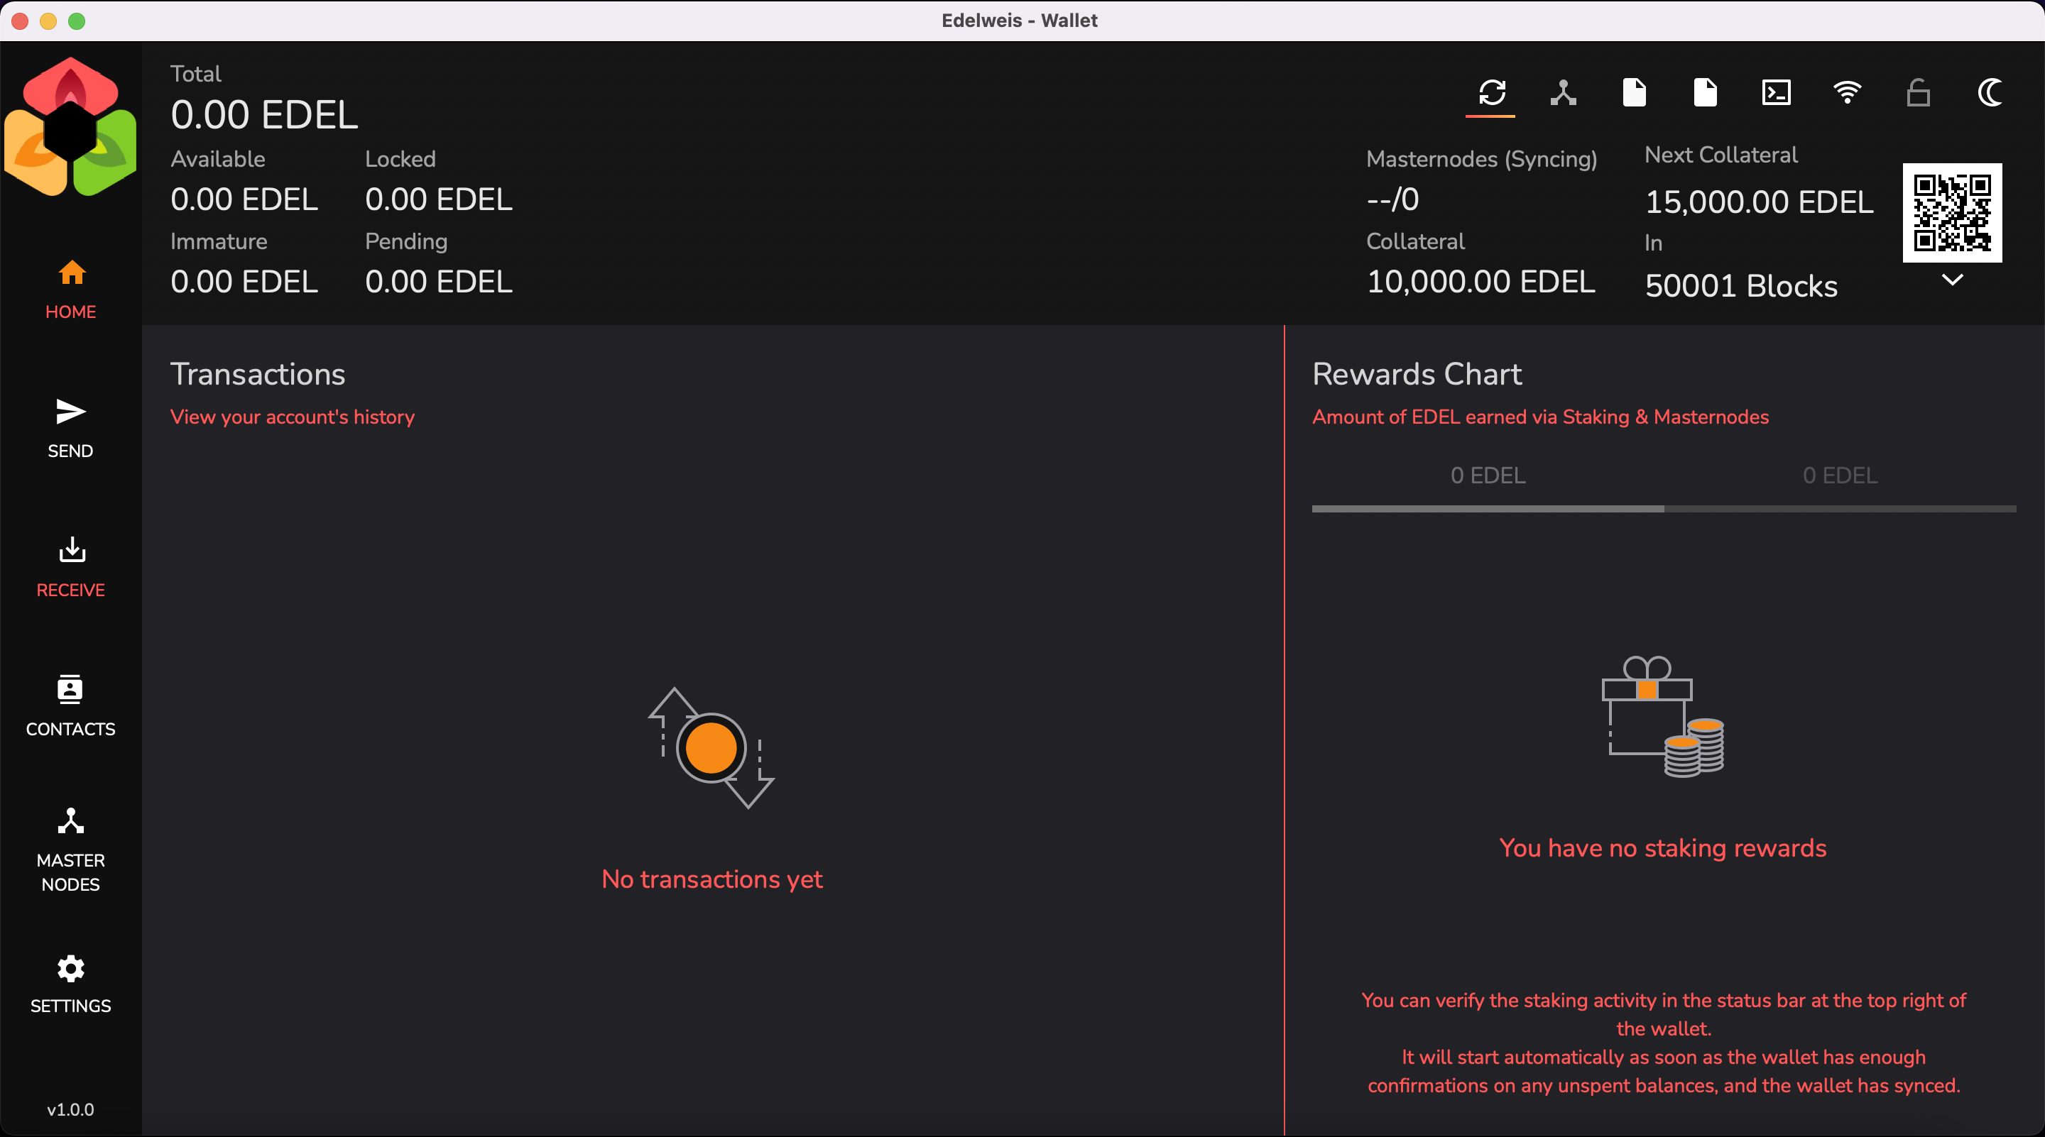Click the sync status icon in top bar
The width and height of the screenshot is (2045, 1137).
[x=1491, y=93]
